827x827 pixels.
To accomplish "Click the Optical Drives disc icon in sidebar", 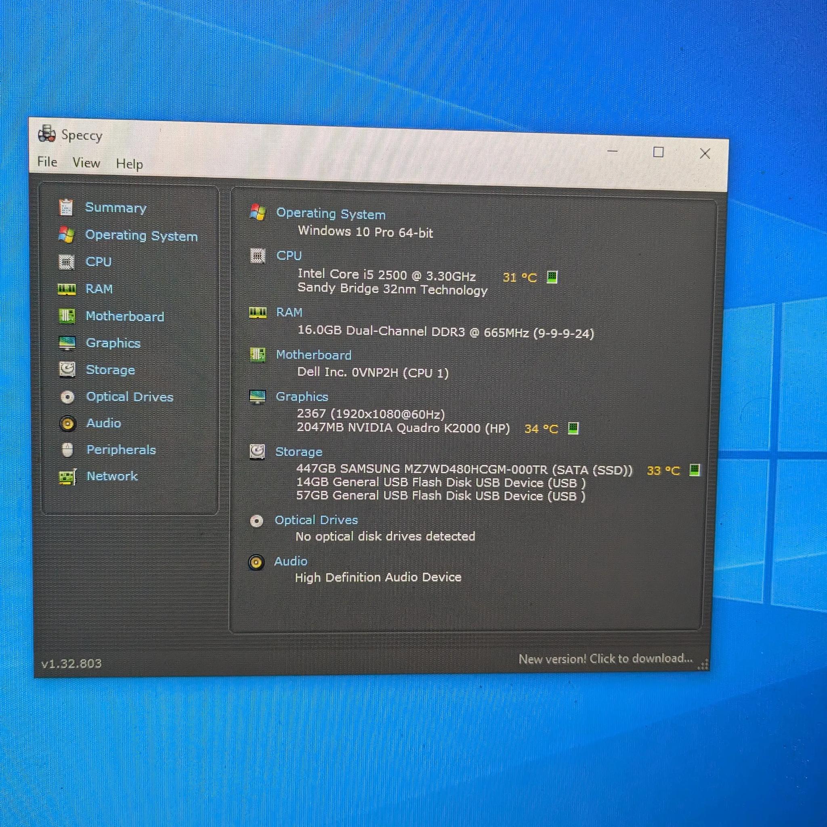I will (67, 397).
